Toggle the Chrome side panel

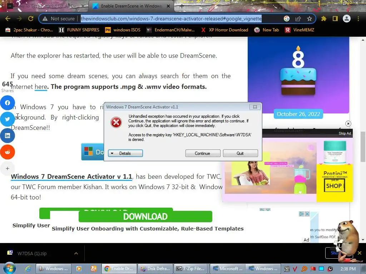coord(335,19)
